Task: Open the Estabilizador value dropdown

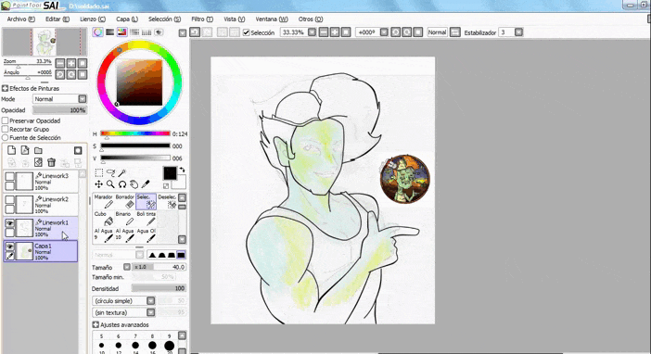Action: click(518, 32)
